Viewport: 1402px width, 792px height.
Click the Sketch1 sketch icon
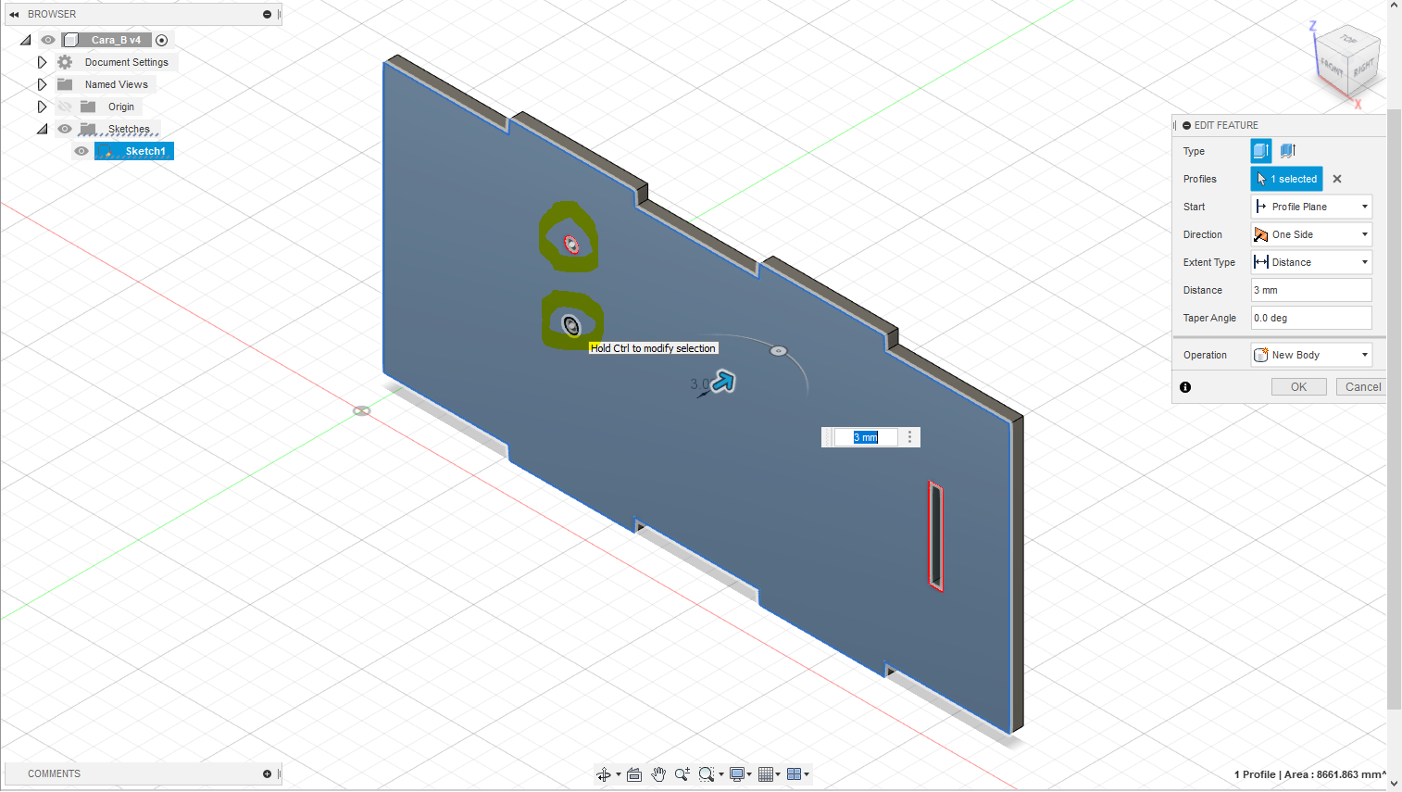pyautogui.click(x=106, y=151)
